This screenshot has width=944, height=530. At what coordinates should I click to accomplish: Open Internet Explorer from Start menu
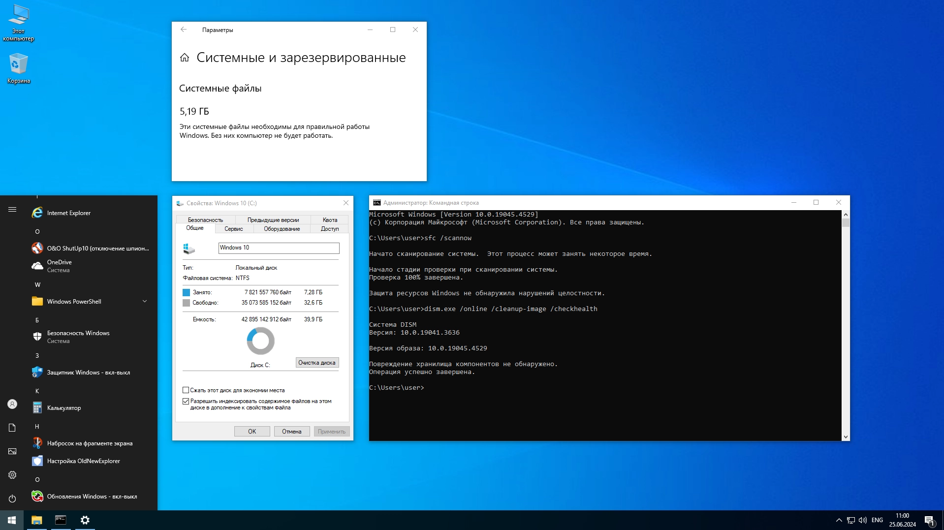click(69, 213)
